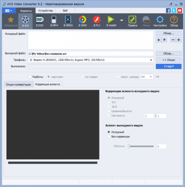Click the << Опции button
185x187 pixels.
tap(169, 60)
